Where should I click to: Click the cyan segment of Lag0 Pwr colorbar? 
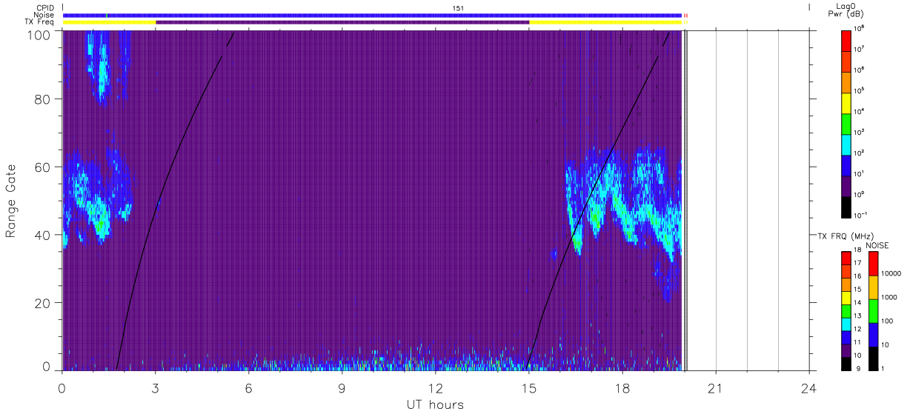[846, 144]
